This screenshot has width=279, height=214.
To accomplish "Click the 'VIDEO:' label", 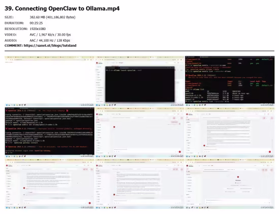I will 11,34.
